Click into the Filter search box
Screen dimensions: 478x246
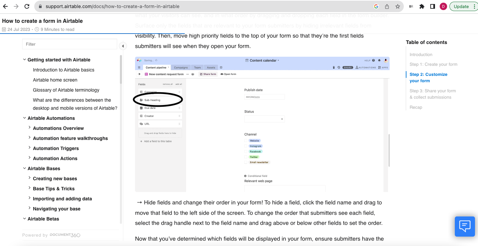(x=70, y=44)
